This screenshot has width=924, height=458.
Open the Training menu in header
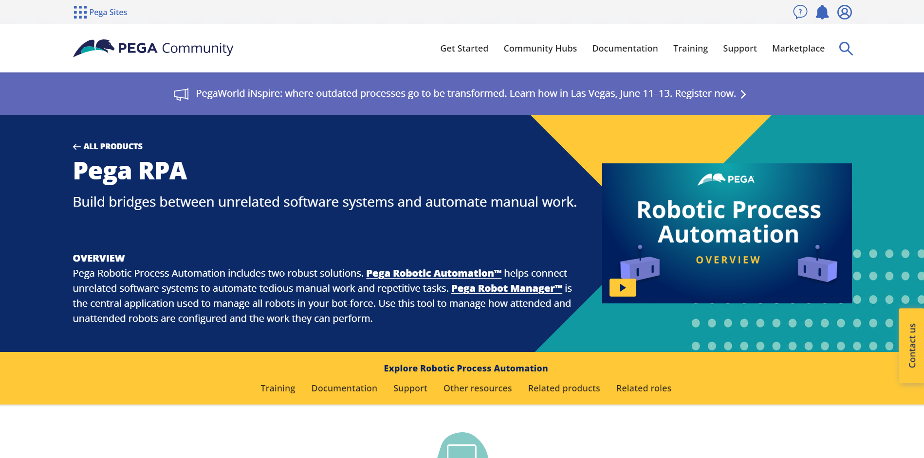pos(690,49)
